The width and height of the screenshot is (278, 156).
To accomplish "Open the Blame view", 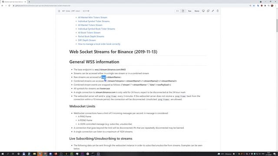I will pos(197,11).
